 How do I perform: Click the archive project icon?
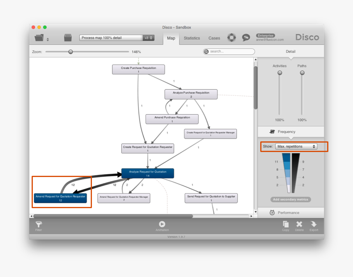pos(68,37)
